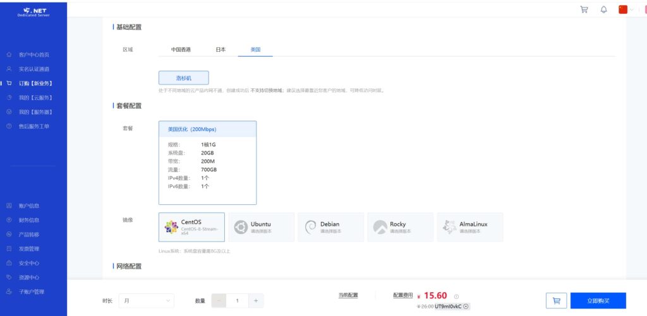Open the 当前配置 link

(348, 295)
